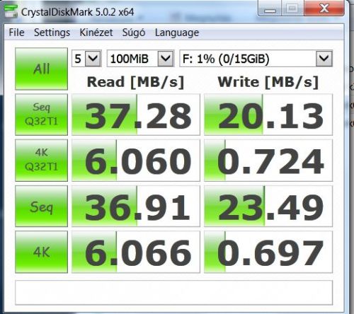Select the 23.49 Seq write result
Screen dimensions: 354x314
268,207
